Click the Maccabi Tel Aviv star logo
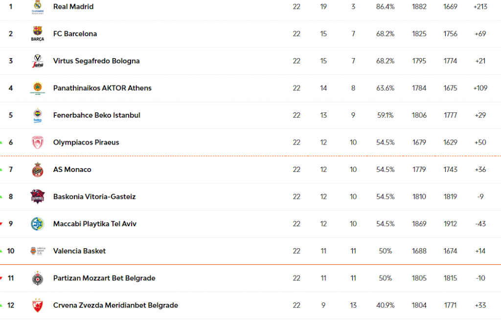Screen dimensions: 501x322 (x=38, y=224)
